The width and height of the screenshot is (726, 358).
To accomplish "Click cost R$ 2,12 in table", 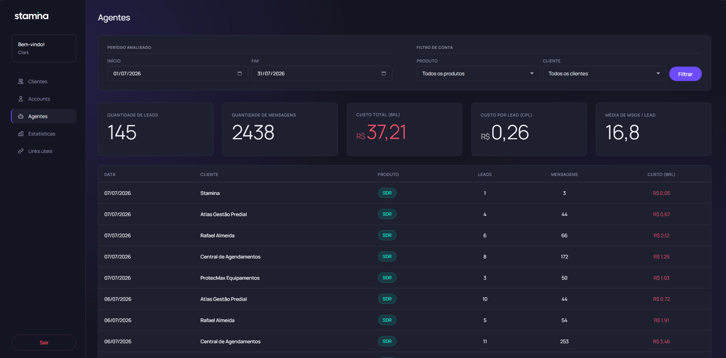I will (661, 235).
